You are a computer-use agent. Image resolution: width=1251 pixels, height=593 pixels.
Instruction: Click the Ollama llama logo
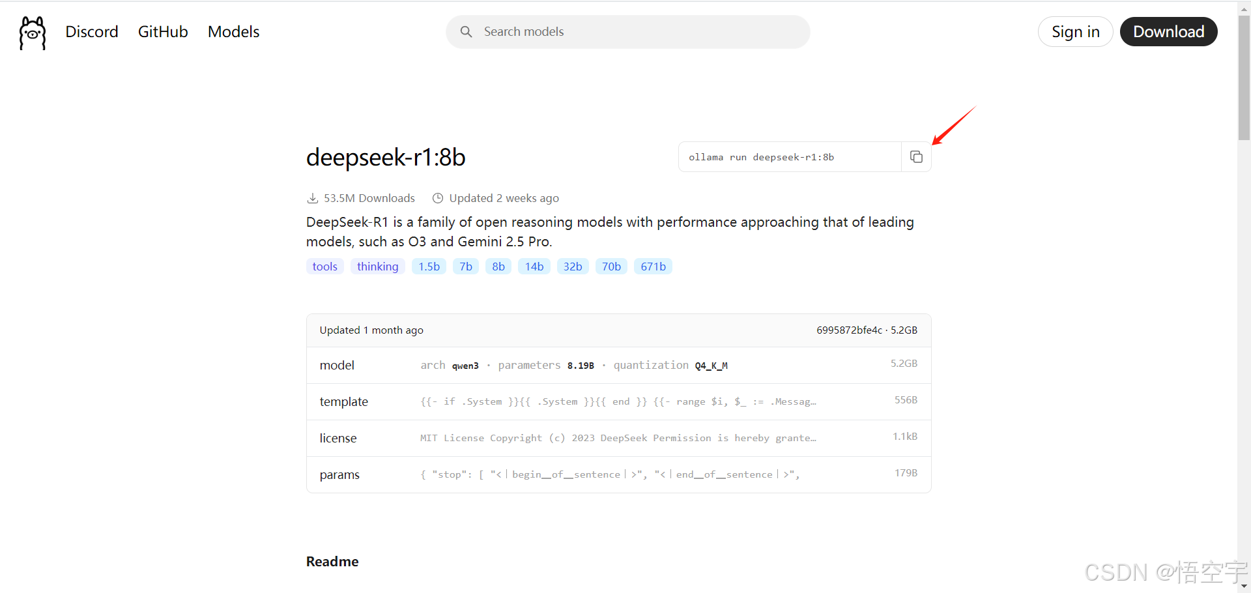(x=33, y=33)
